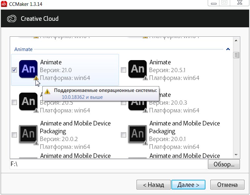Close the CCMaker window

pos(240,3)
